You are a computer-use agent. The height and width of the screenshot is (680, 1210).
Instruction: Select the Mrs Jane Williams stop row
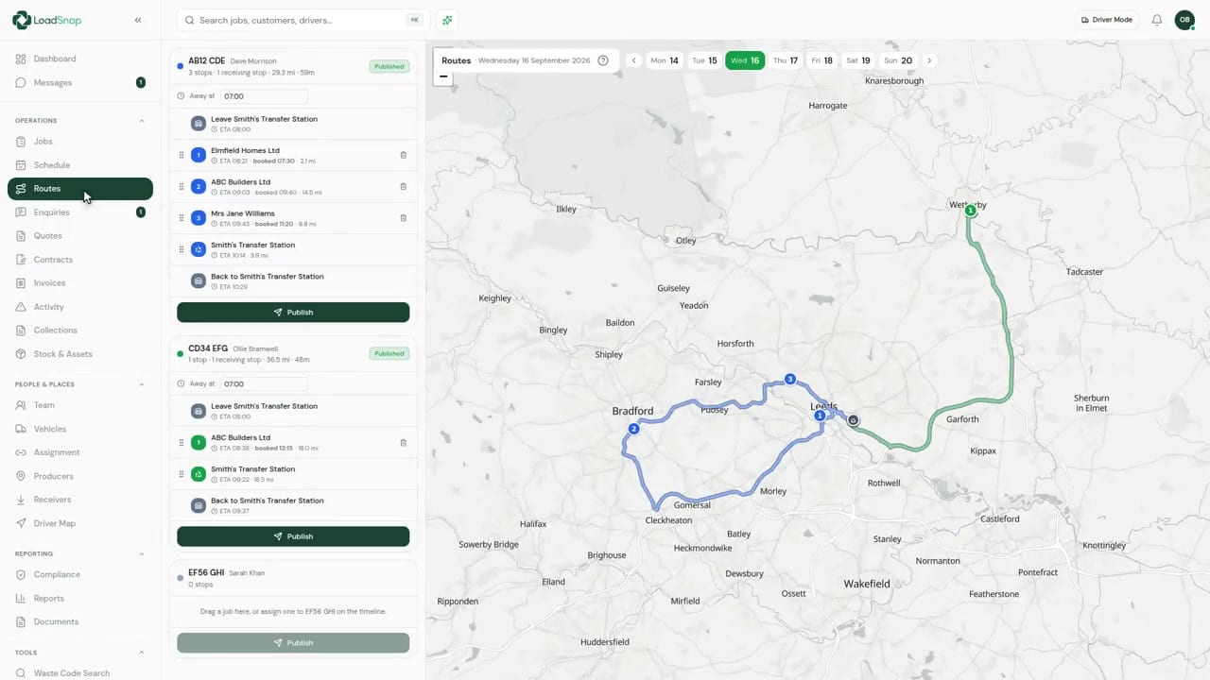[293, 218]
